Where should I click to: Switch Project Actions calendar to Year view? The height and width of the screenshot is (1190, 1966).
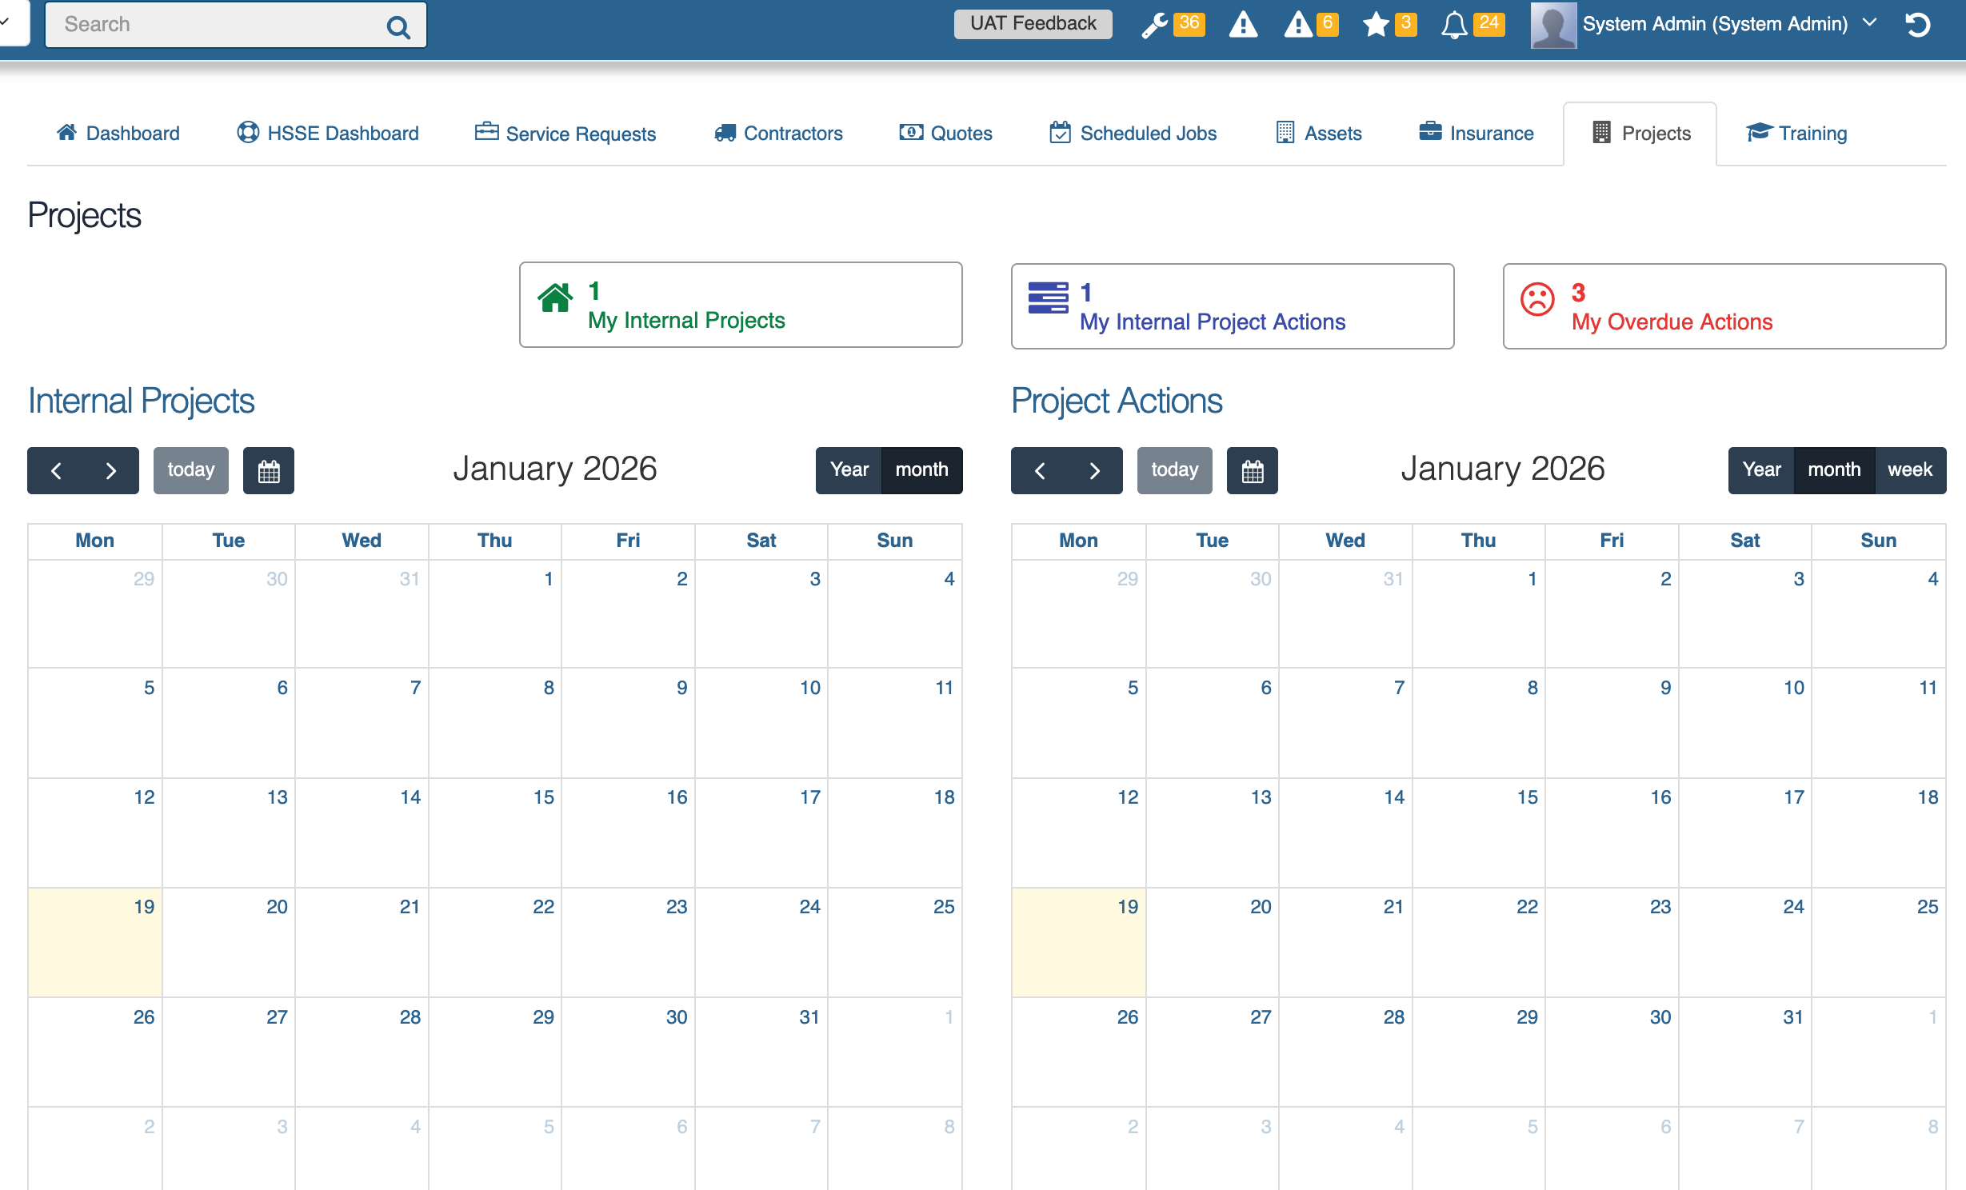coord(1762,470)
